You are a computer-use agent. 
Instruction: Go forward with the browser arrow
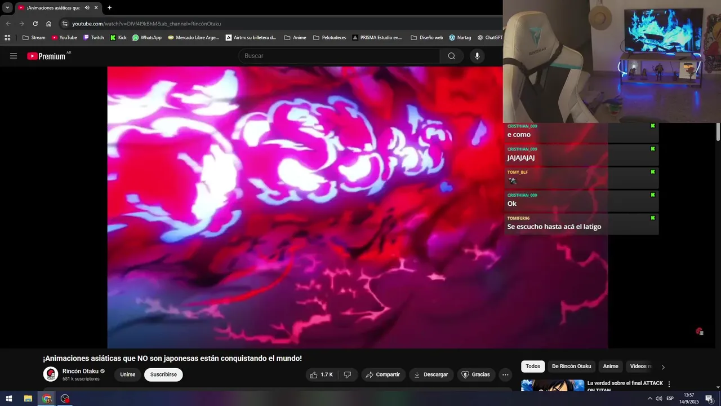21,24
